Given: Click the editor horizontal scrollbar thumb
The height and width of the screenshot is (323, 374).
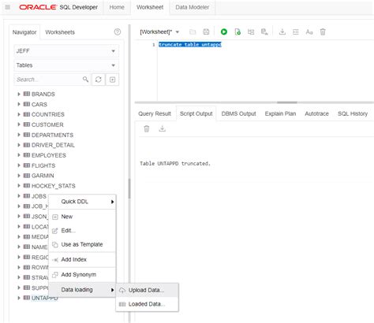Looking at the screenshot, I should 287,102.
